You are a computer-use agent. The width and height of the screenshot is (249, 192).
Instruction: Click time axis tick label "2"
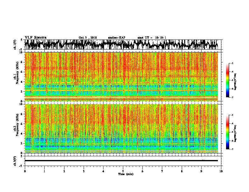click(x=64, y=171)
